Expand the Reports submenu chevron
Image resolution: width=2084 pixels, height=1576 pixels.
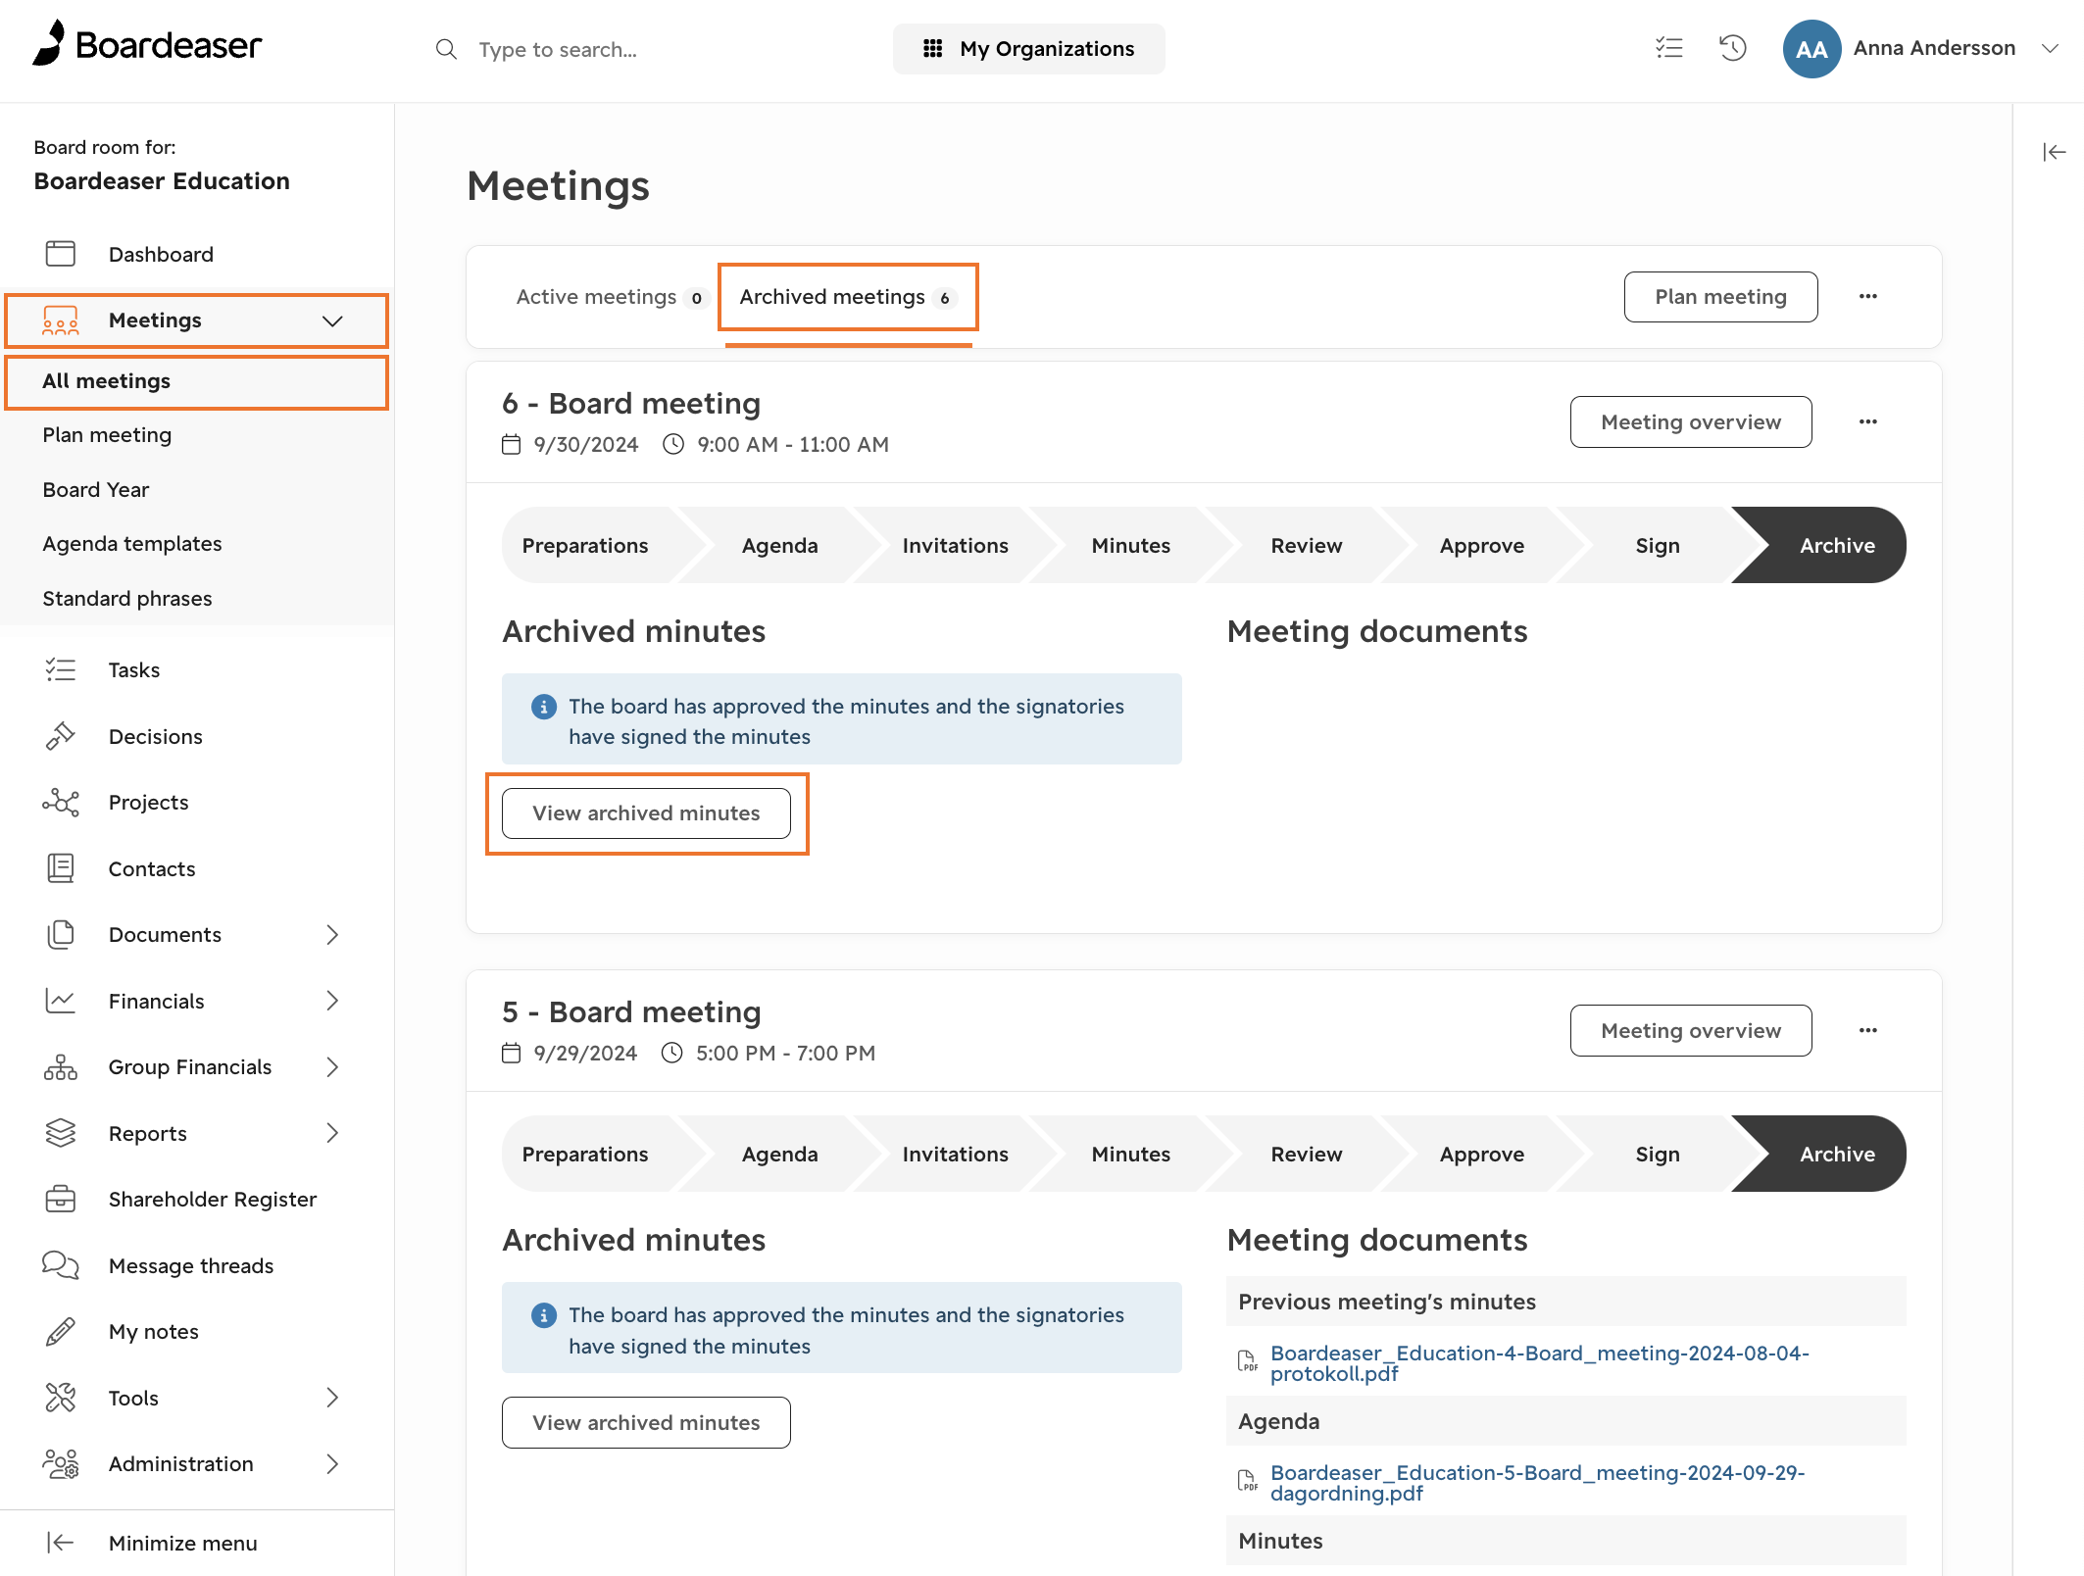tap(332, 1133)
